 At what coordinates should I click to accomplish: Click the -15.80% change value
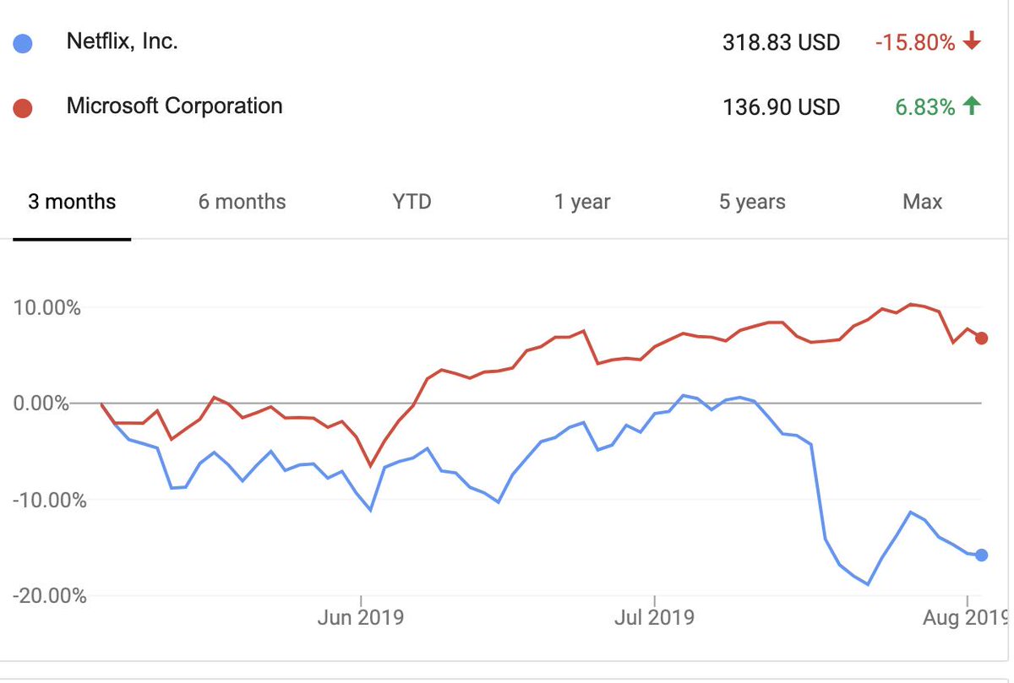pyautogui.click(x=915, y=42)
